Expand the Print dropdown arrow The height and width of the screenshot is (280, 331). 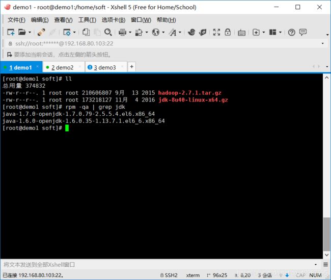click(130, 32)
